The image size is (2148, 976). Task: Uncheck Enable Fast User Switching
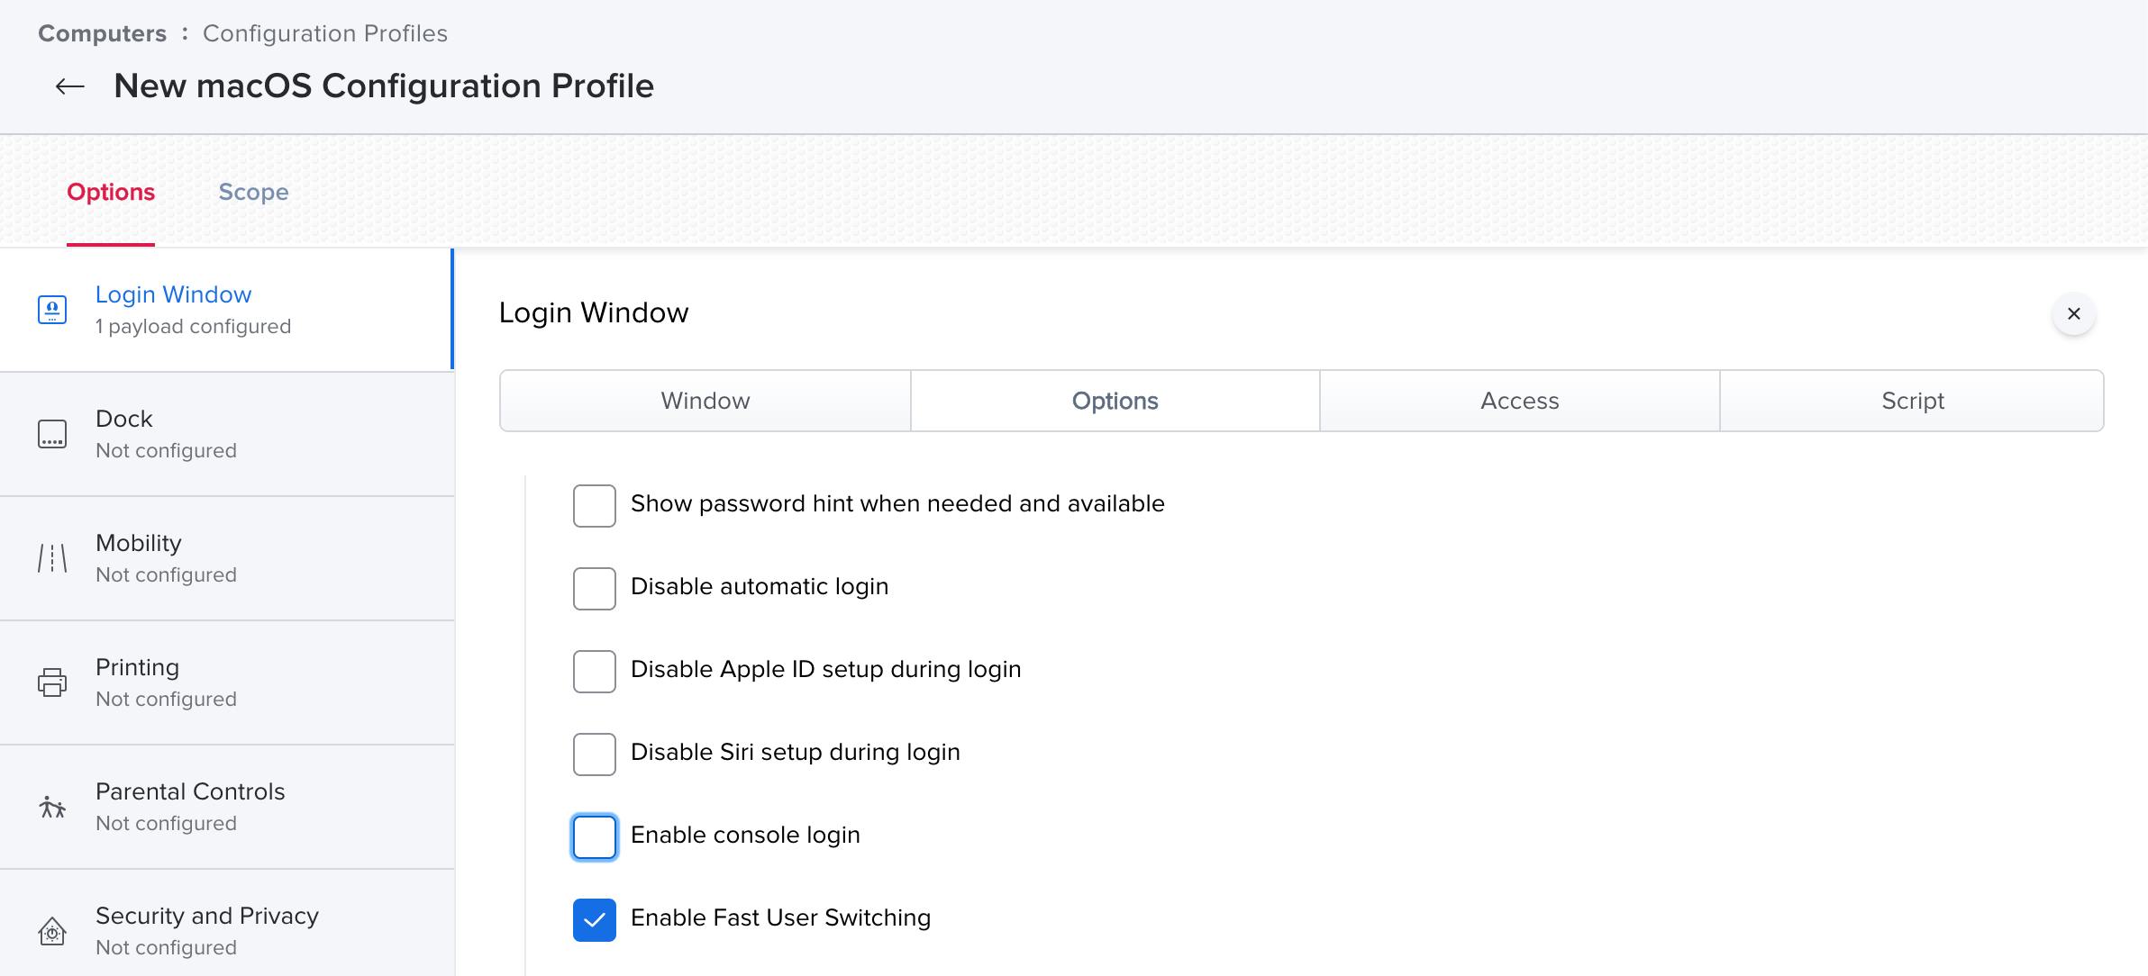595,919
